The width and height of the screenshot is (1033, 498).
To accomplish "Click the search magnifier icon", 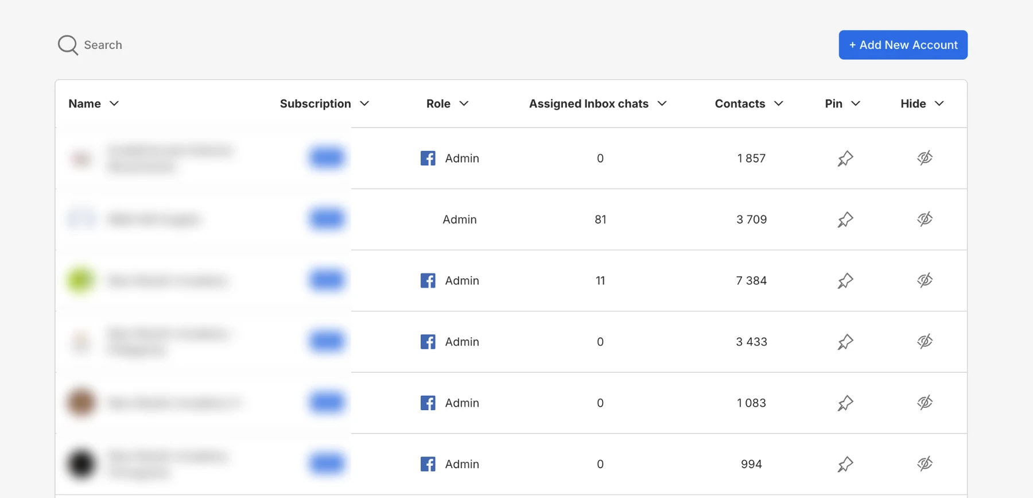I will tap(68, 45).
